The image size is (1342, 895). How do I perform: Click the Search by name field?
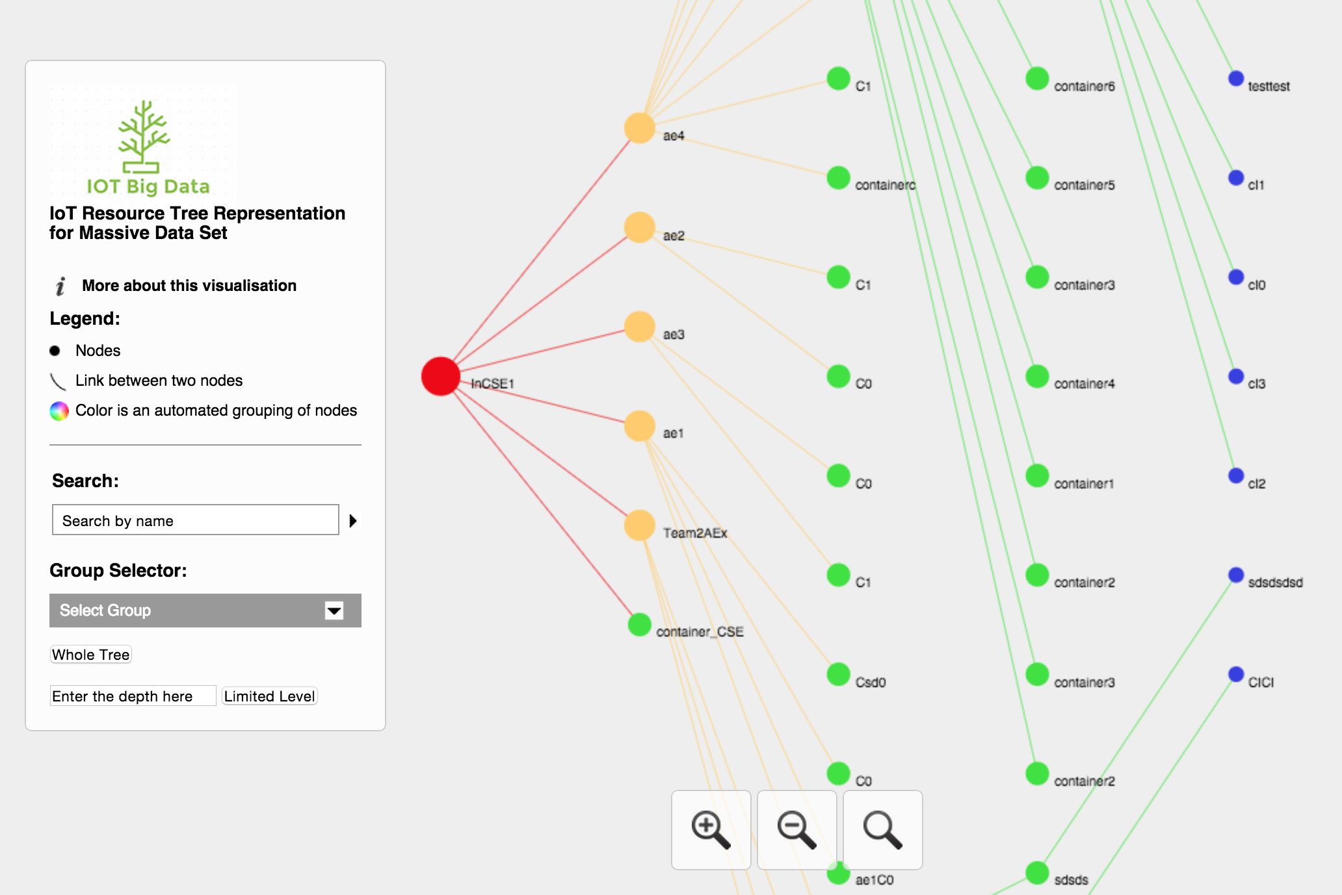pos(195,520)
